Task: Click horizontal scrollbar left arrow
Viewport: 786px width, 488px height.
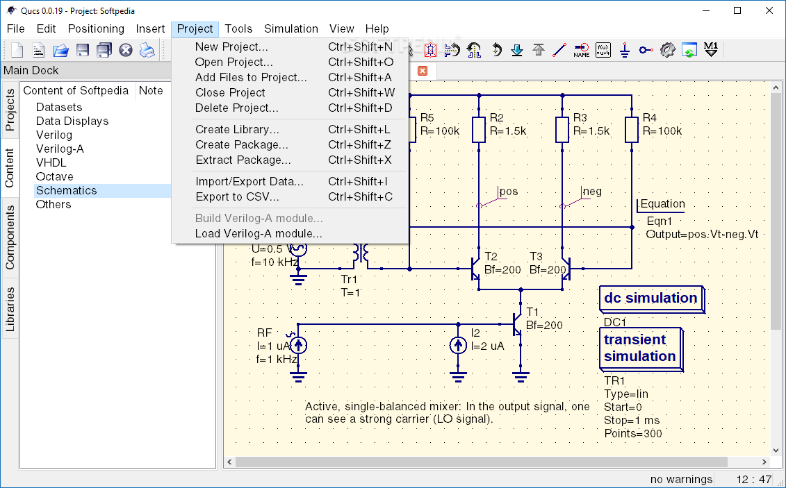Action: (x=229, y=462)
